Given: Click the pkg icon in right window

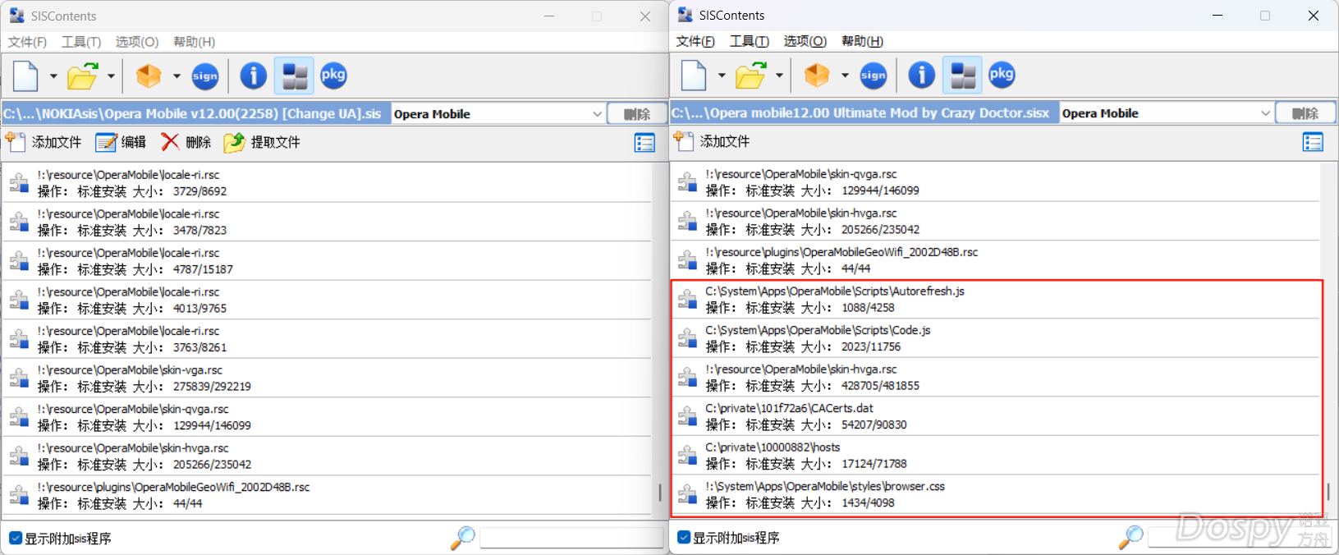Looking at the screenshot, I should click(1002, 75).
